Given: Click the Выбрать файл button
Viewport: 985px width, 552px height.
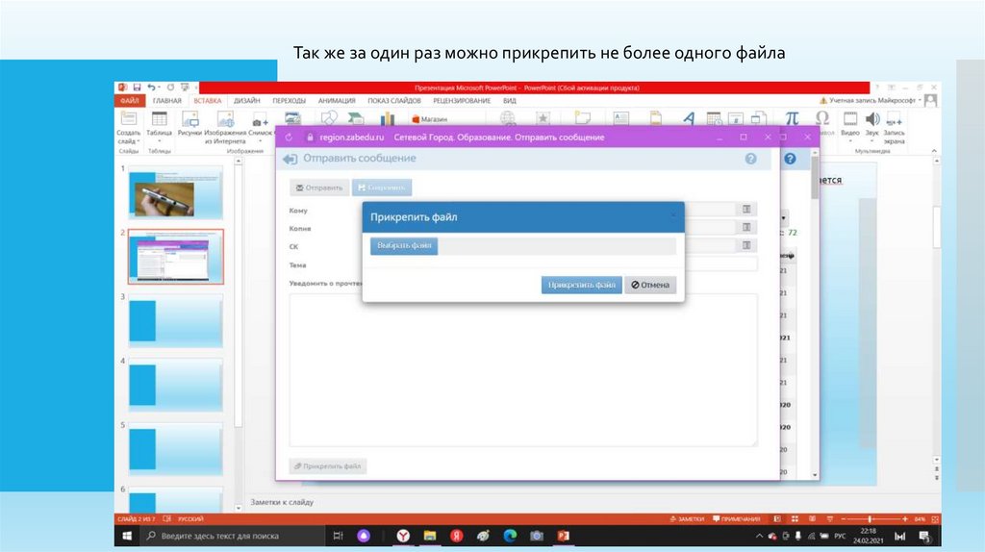Looking at the screenshot, I should (404, 245).
